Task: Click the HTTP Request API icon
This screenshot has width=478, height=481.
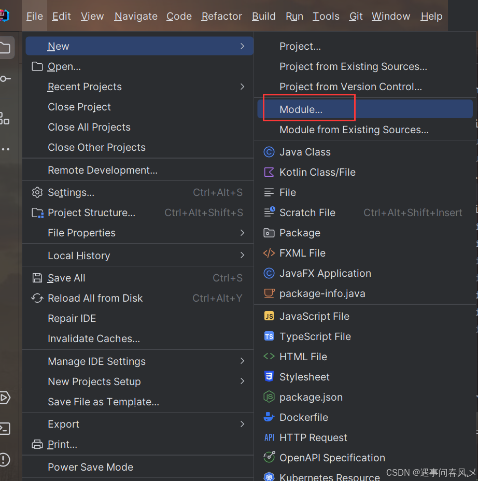Action: [269, 437]
